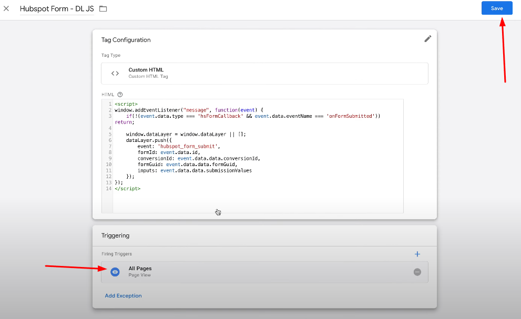521x319 pixels.
Task: Click the 'conversionId' code line
Action: [x=199, y=159]
